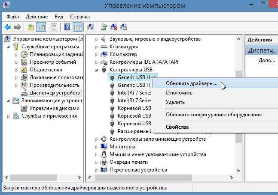This screenshot has width=278, height=195.
Task: Expand Контроллеры IDE ATA/ATAPI category
Action: click(96, 62)
